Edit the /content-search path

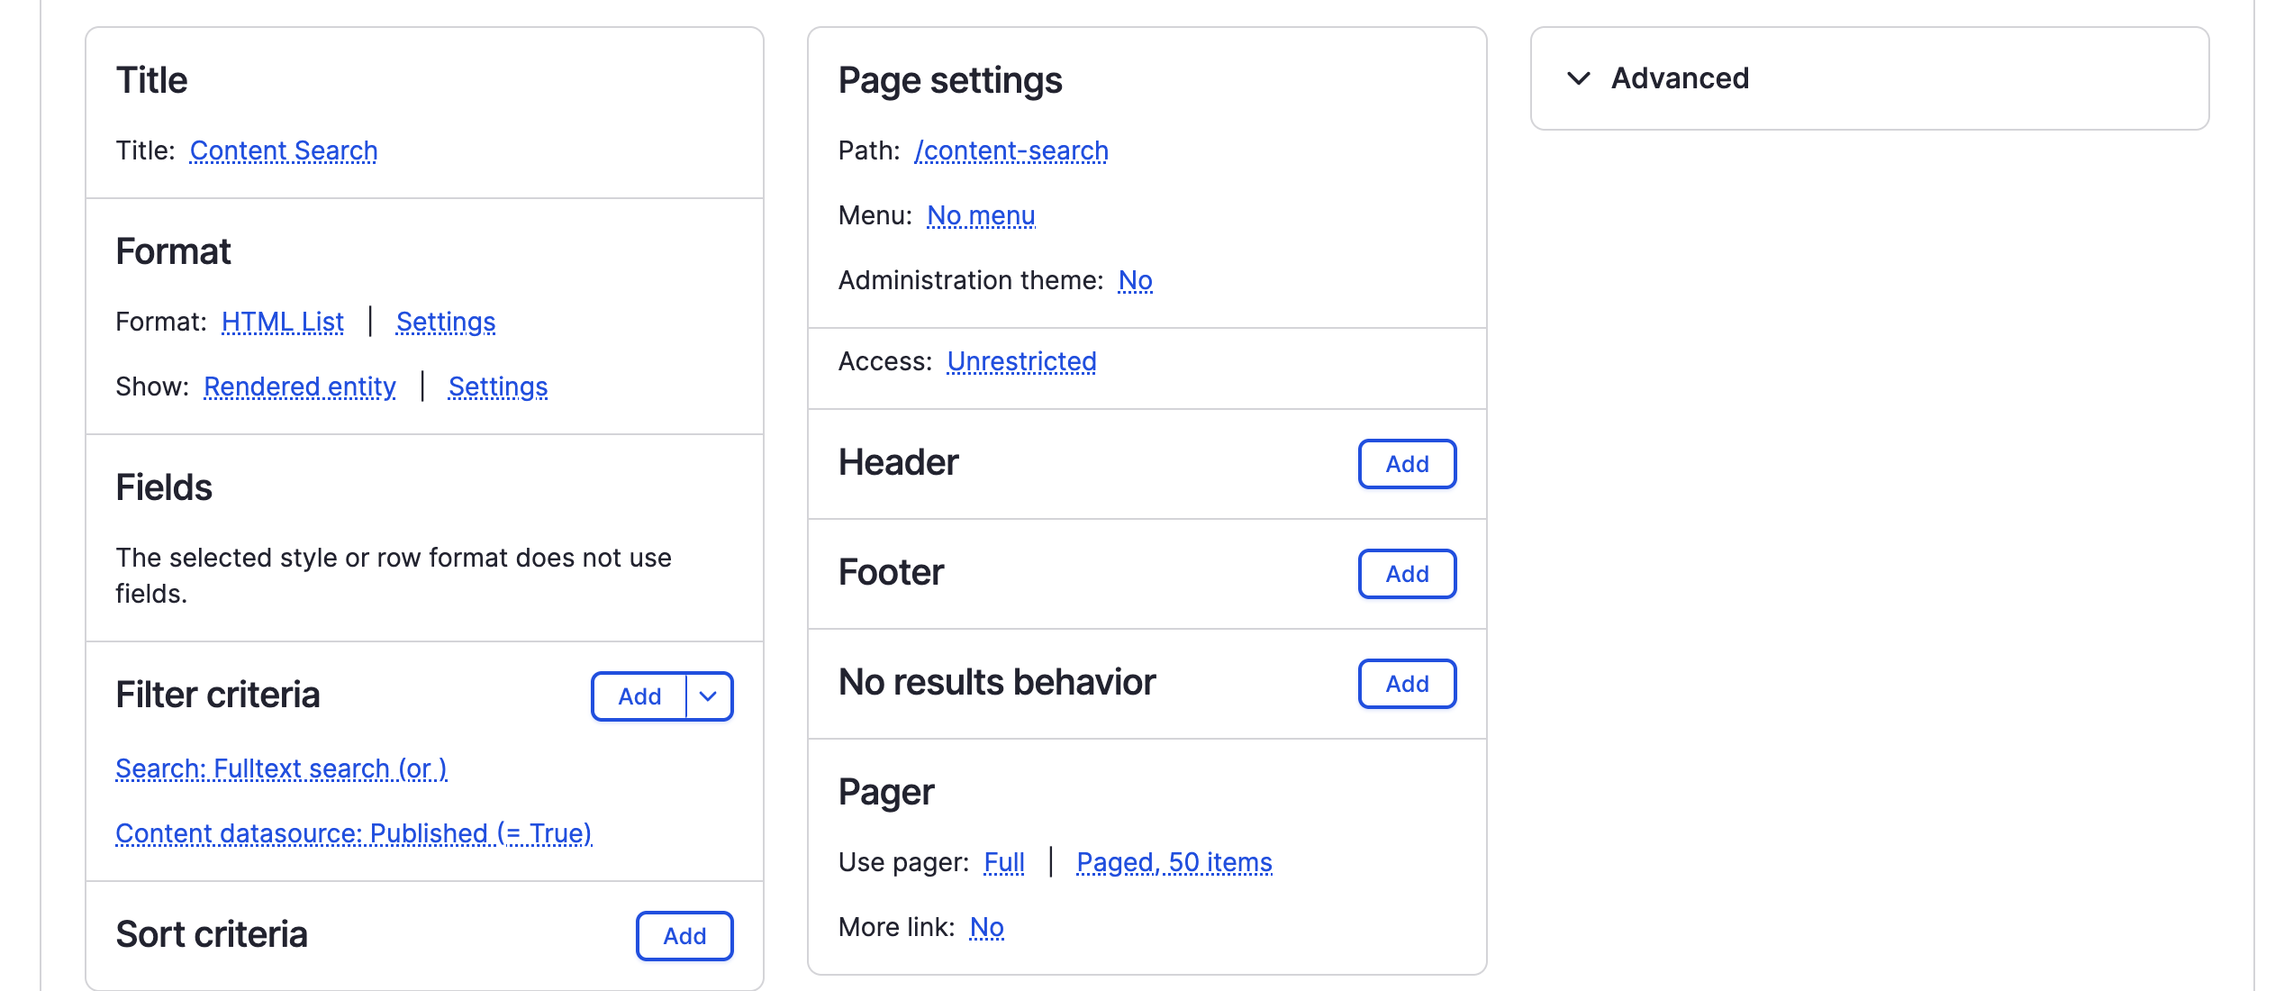1011,150
